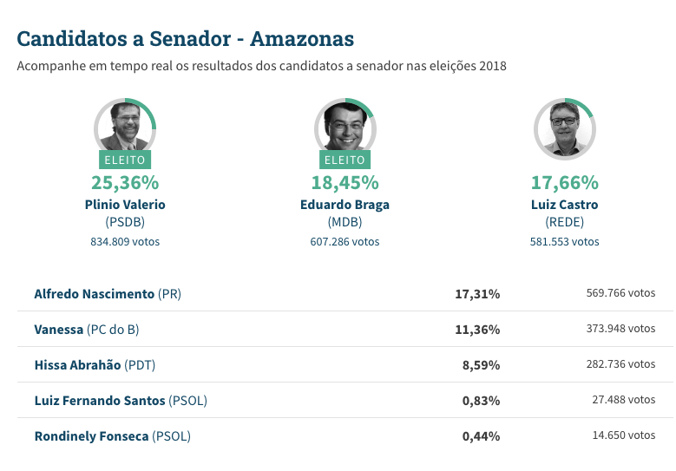Select the Eduardo Braga name link
The image size is (676, 471).
click(x=345, y=205)
